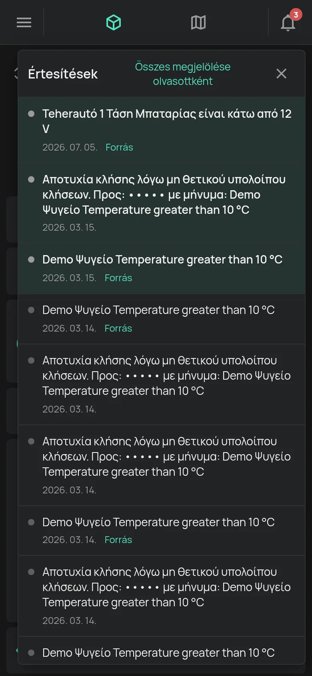The width and height of the screenshot is (312, 676).
Task: Close the Értesítések notifications panel
Action: pos(282,74)
